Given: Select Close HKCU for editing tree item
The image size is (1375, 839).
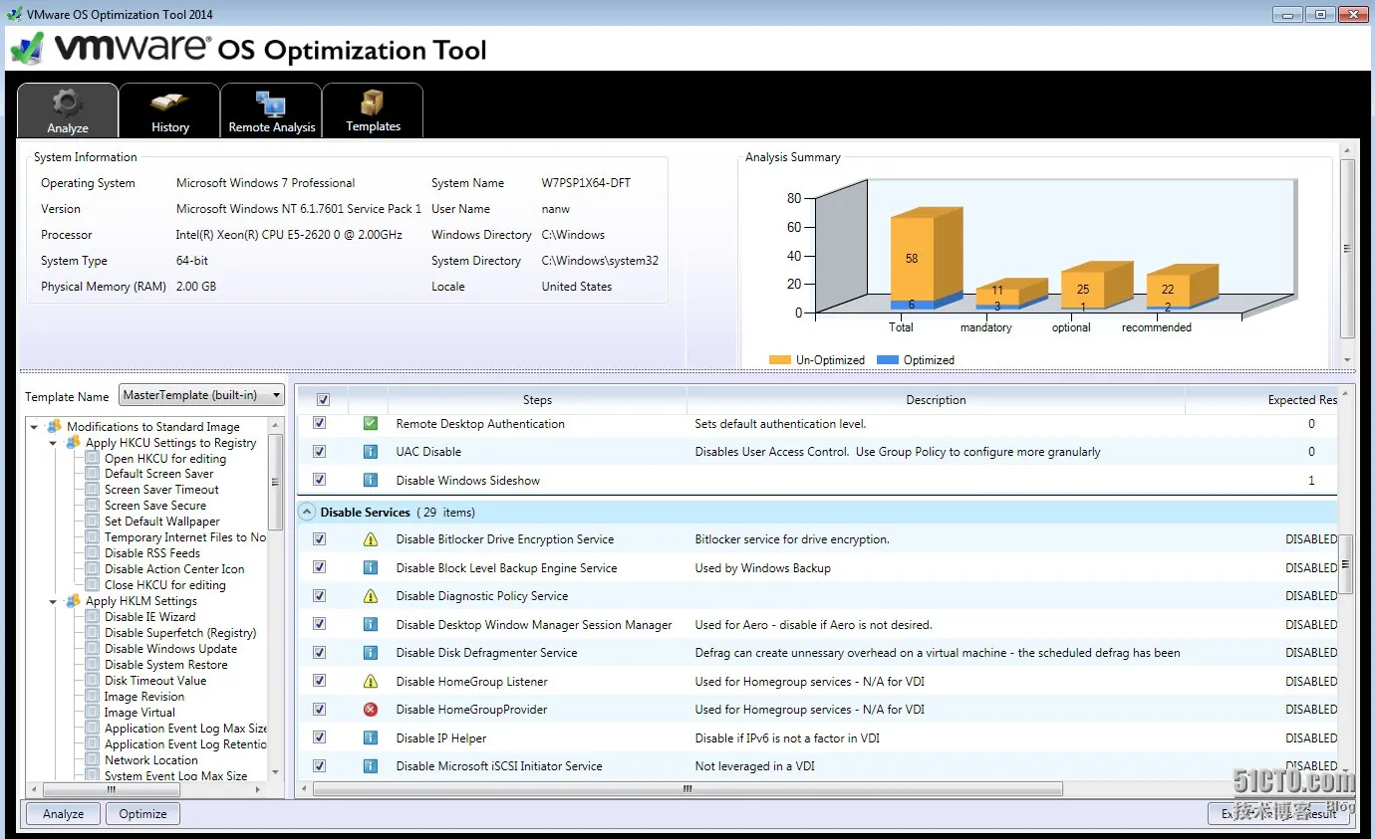Looking at the screenshot, I should pyautogui.click(x=165, y=585).
